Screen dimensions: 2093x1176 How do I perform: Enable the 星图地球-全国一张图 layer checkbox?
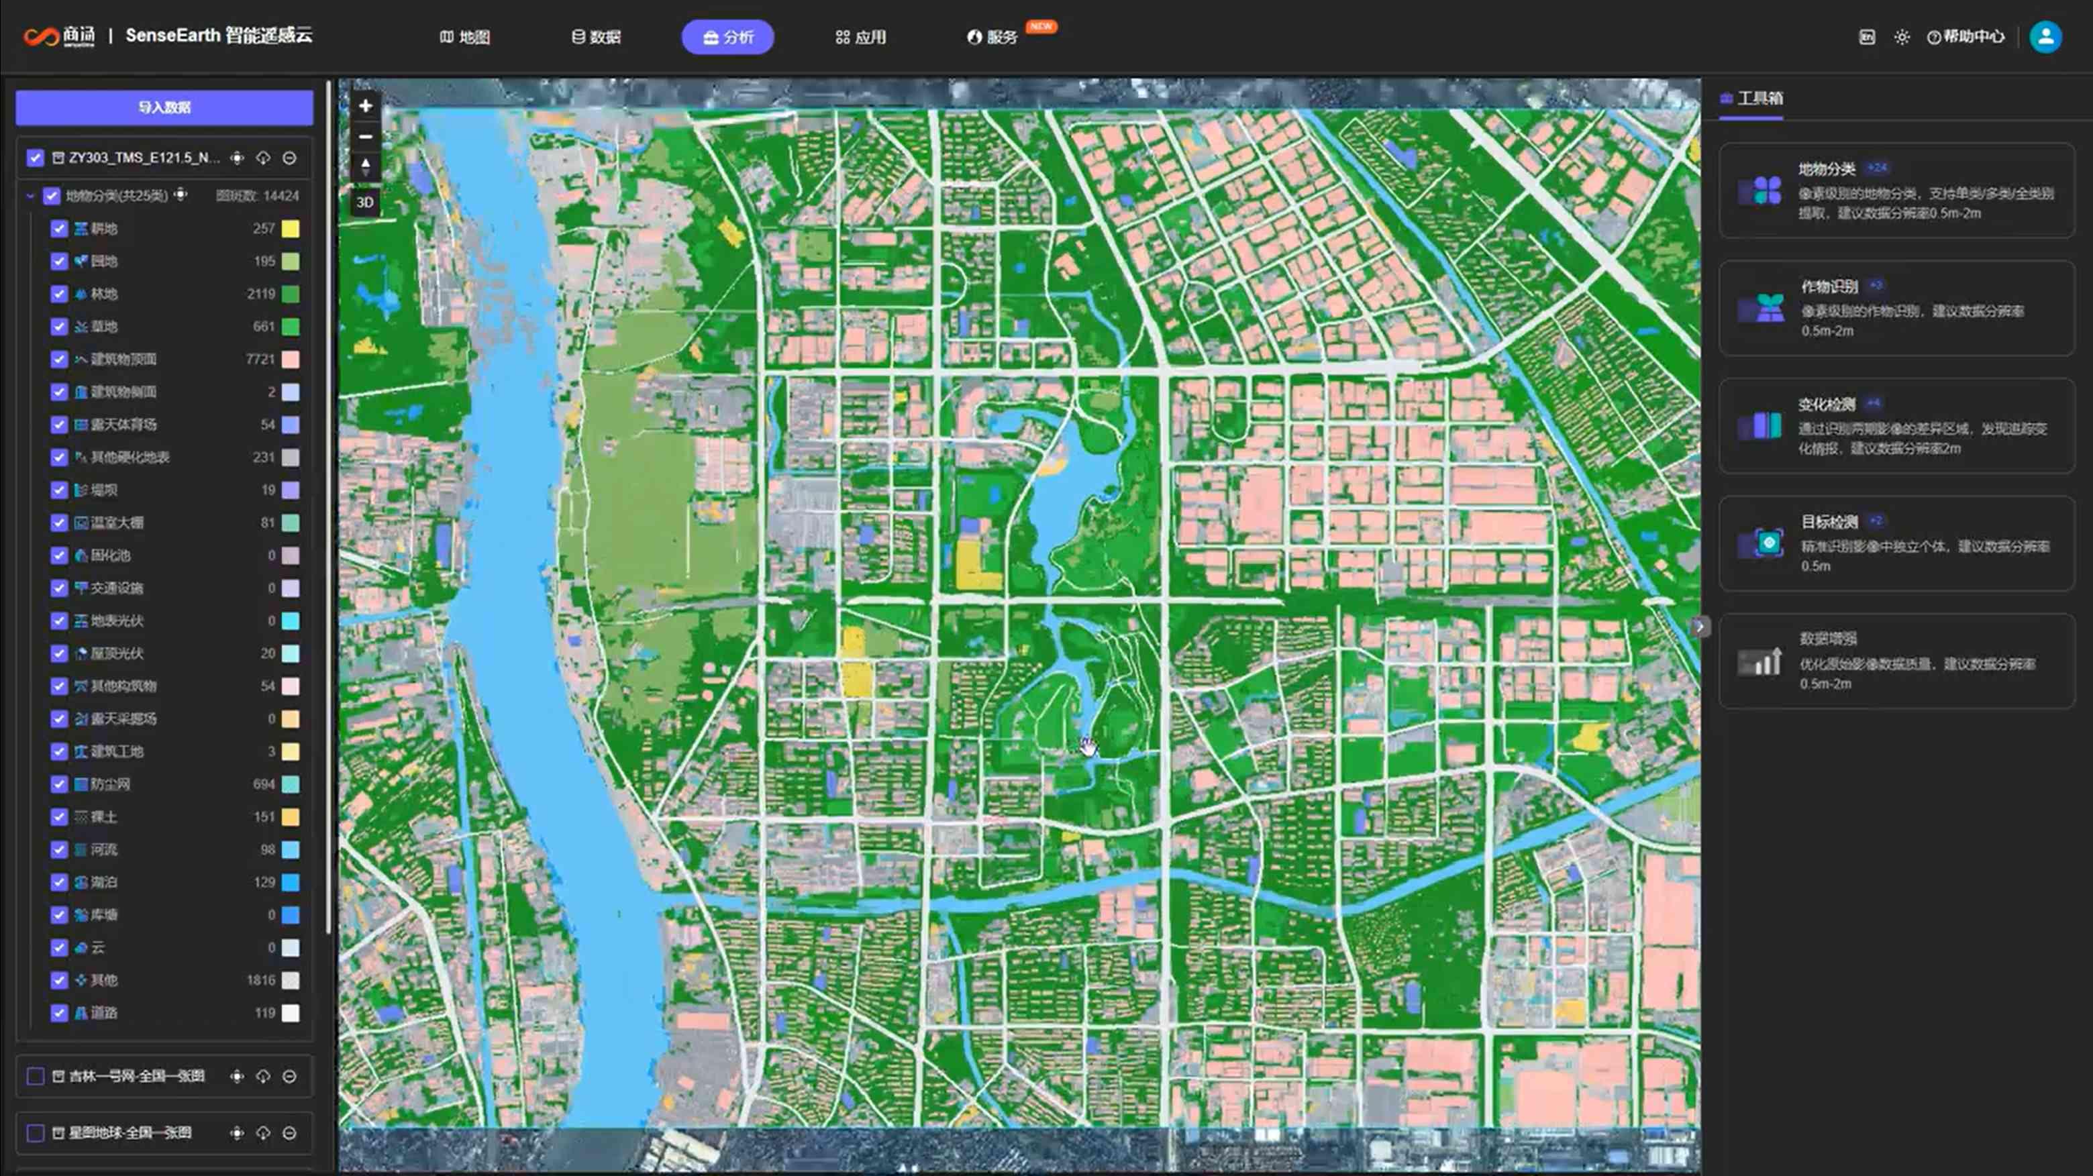pyautogui.click(x=35, y=1133)
